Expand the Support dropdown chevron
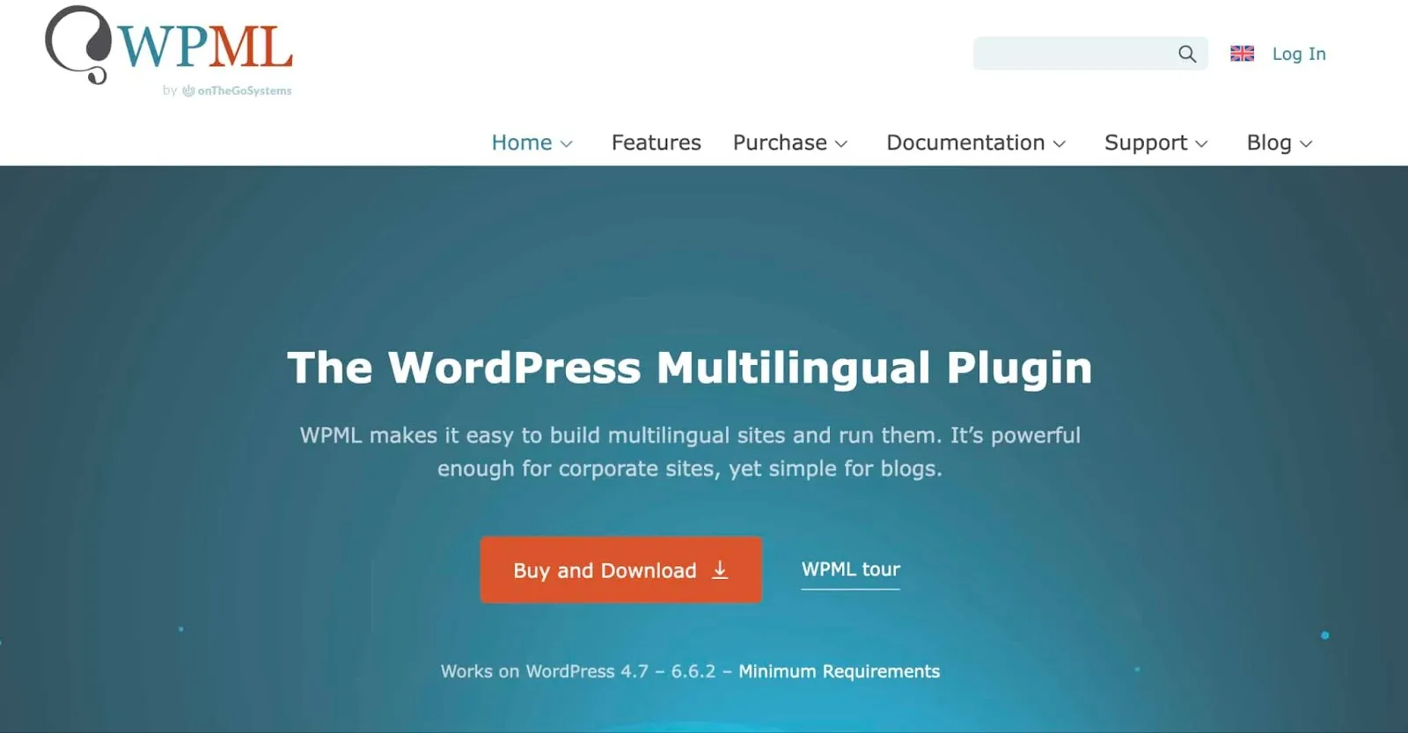The width and height of the screenshot is (1408, 733). (x=1202, y=143)
